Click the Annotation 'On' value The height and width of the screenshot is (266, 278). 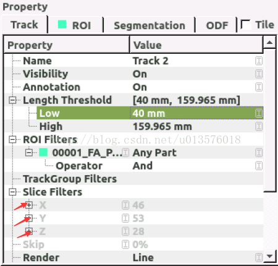(140, 87)
